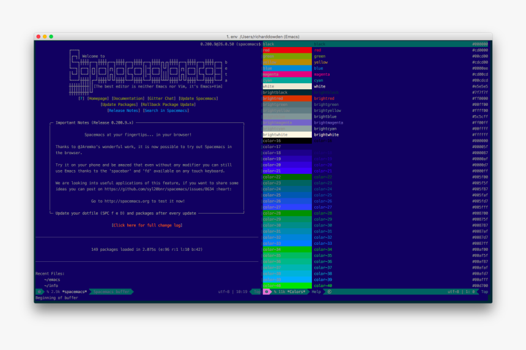526x350 pixels.
Task: Click the Help mode label in the modeline
Action: 316,292
